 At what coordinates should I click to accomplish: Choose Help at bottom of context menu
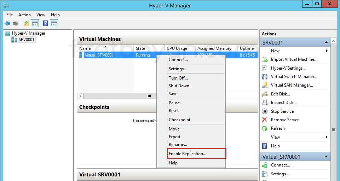pos(191,163)
